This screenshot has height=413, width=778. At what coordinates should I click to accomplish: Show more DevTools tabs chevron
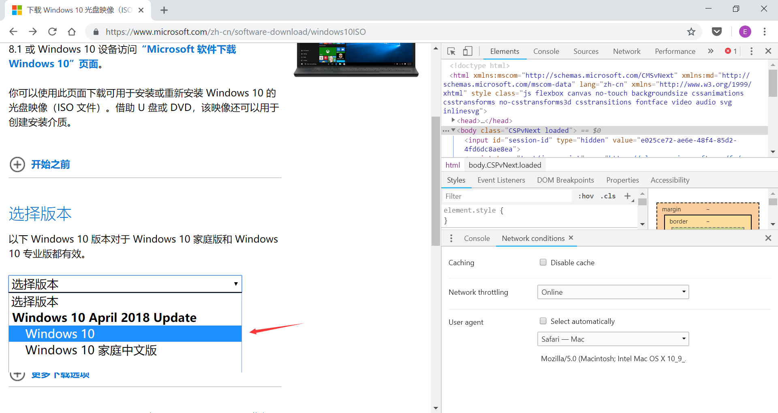pos(710,51)
